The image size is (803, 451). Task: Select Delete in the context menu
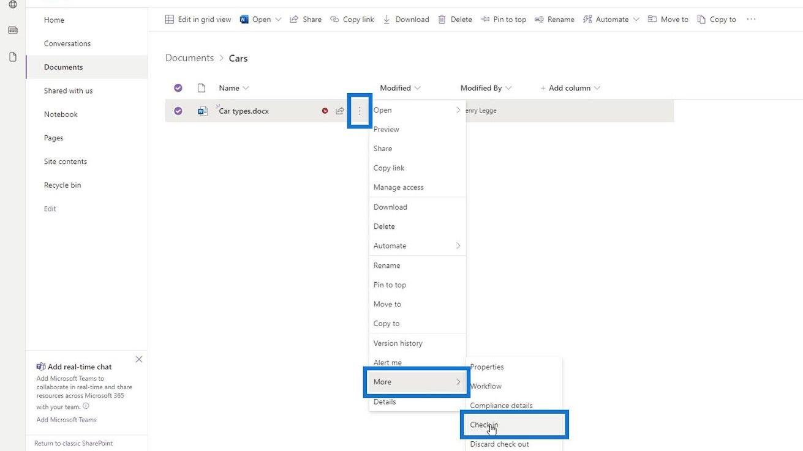coord(417,226)
